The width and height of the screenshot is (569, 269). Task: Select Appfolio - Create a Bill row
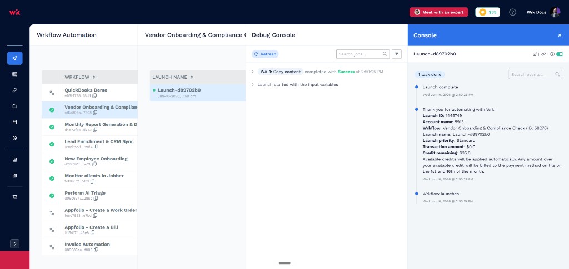(89, 230)
